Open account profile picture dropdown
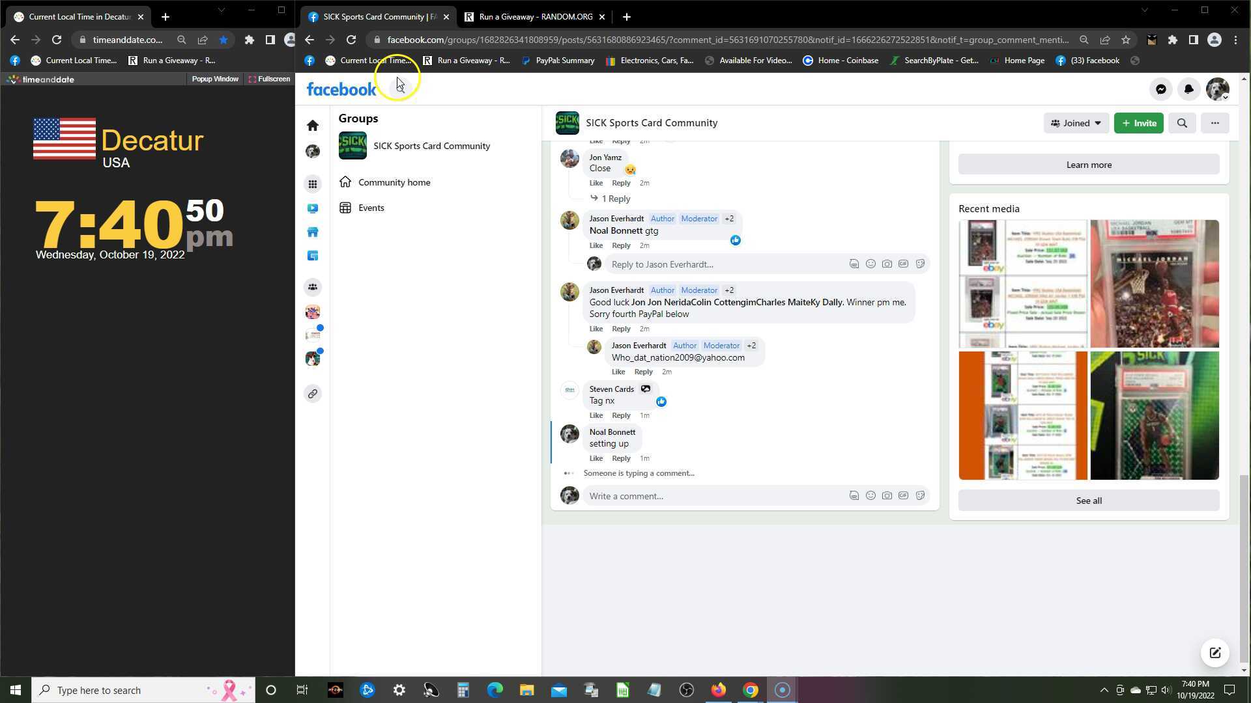 tap(1217, 89)
